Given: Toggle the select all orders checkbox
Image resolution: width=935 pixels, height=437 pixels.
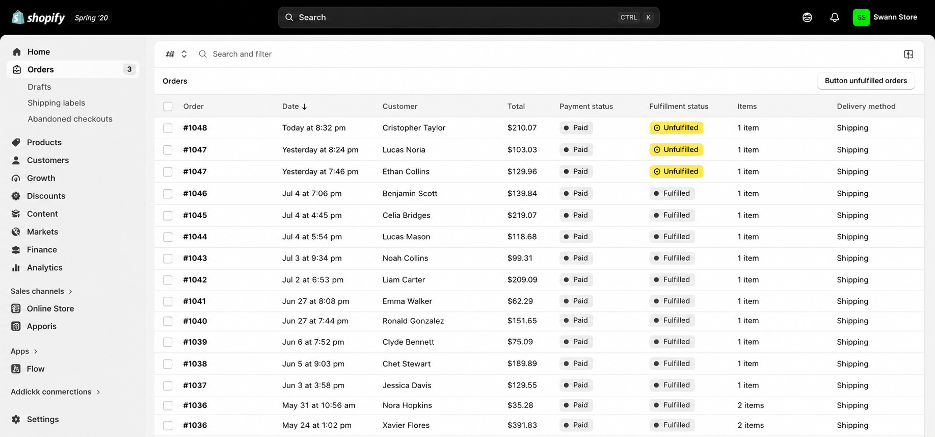Looking at the screenshot, I should click(x=168, y=107).
